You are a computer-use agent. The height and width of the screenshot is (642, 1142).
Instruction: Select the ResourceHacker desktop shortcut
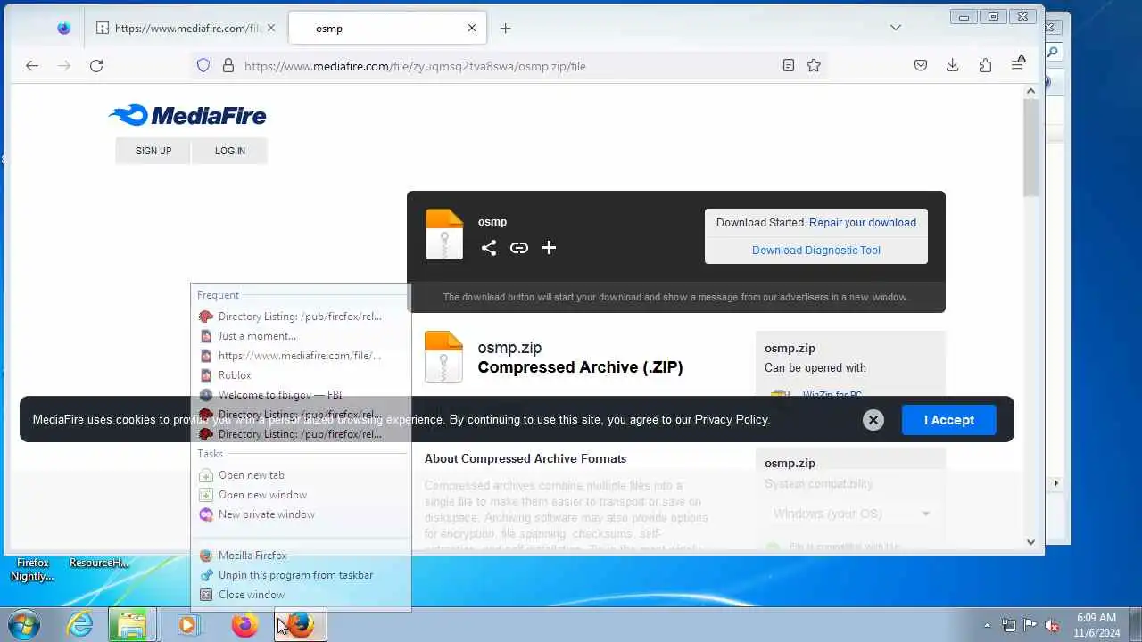[99, 563]
